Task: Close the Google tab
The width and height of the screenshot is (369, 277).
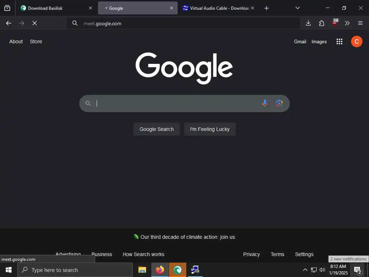Action: (x=172, y=8)
